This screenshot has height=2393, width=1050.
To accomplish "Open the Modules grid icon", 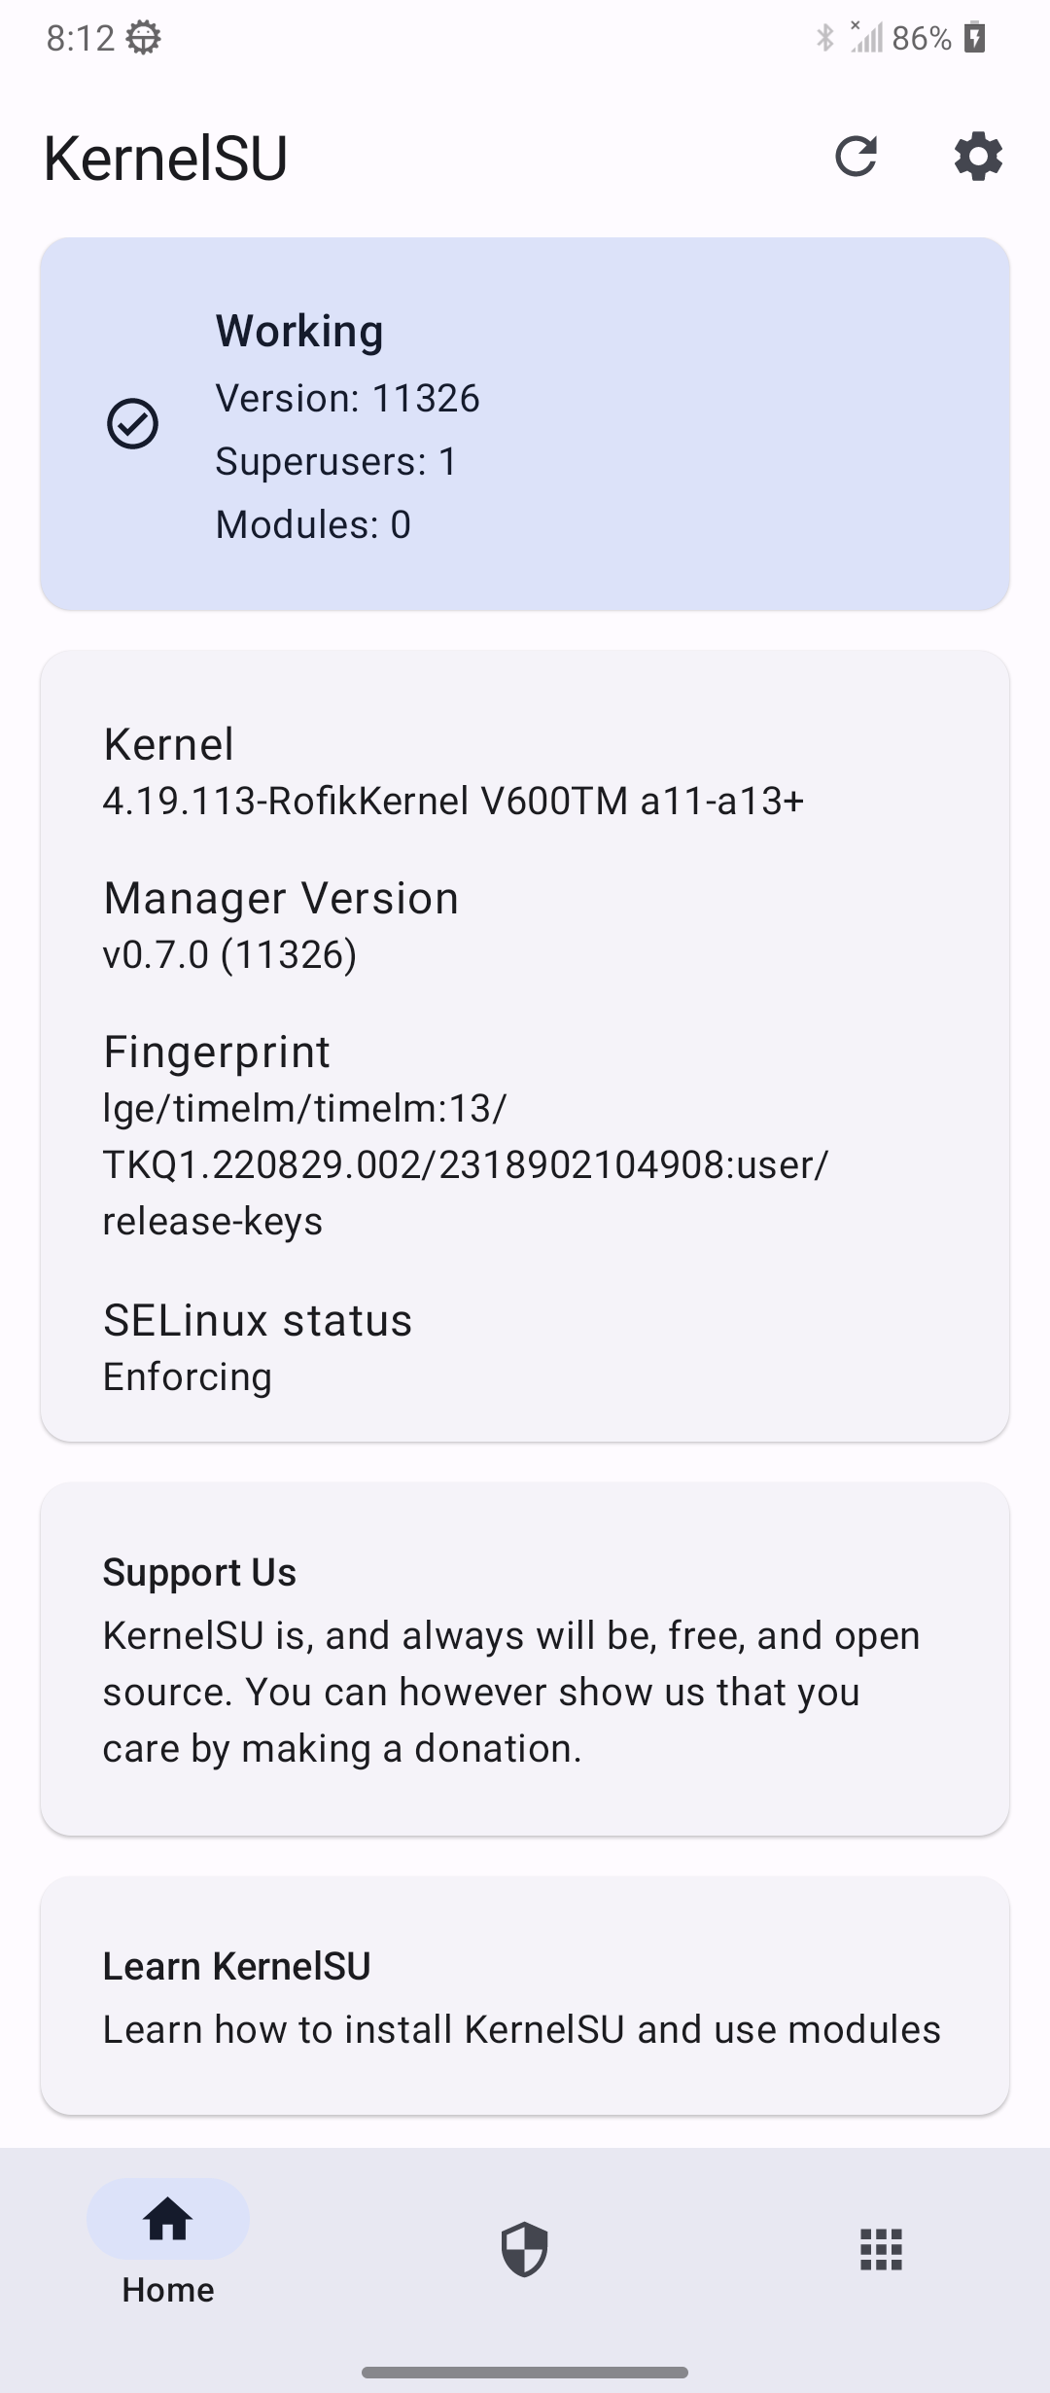I will 881,2250.
